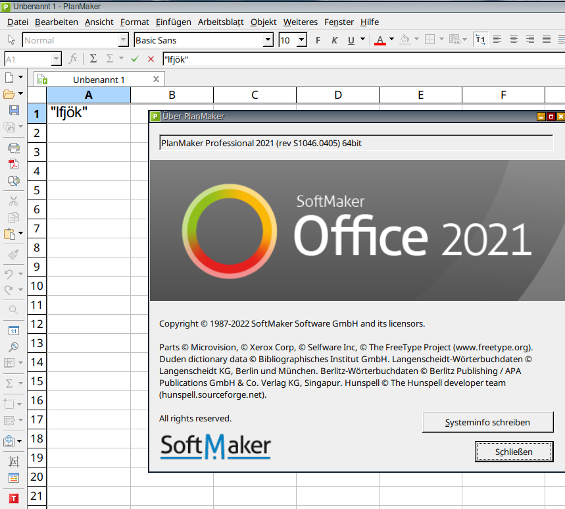565x509 pixels.
Task: Cancel input with red X
Action: pyautogui.click(x=151, y=59)
